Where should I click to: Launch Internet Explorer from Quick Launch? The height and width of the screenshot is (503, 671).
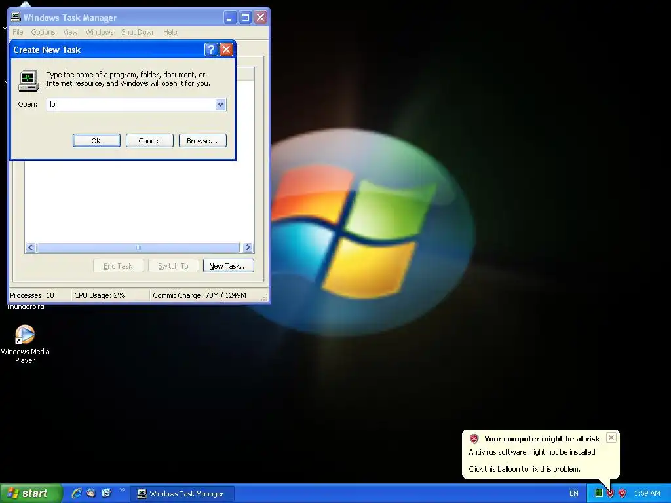[x=77, y=493]
